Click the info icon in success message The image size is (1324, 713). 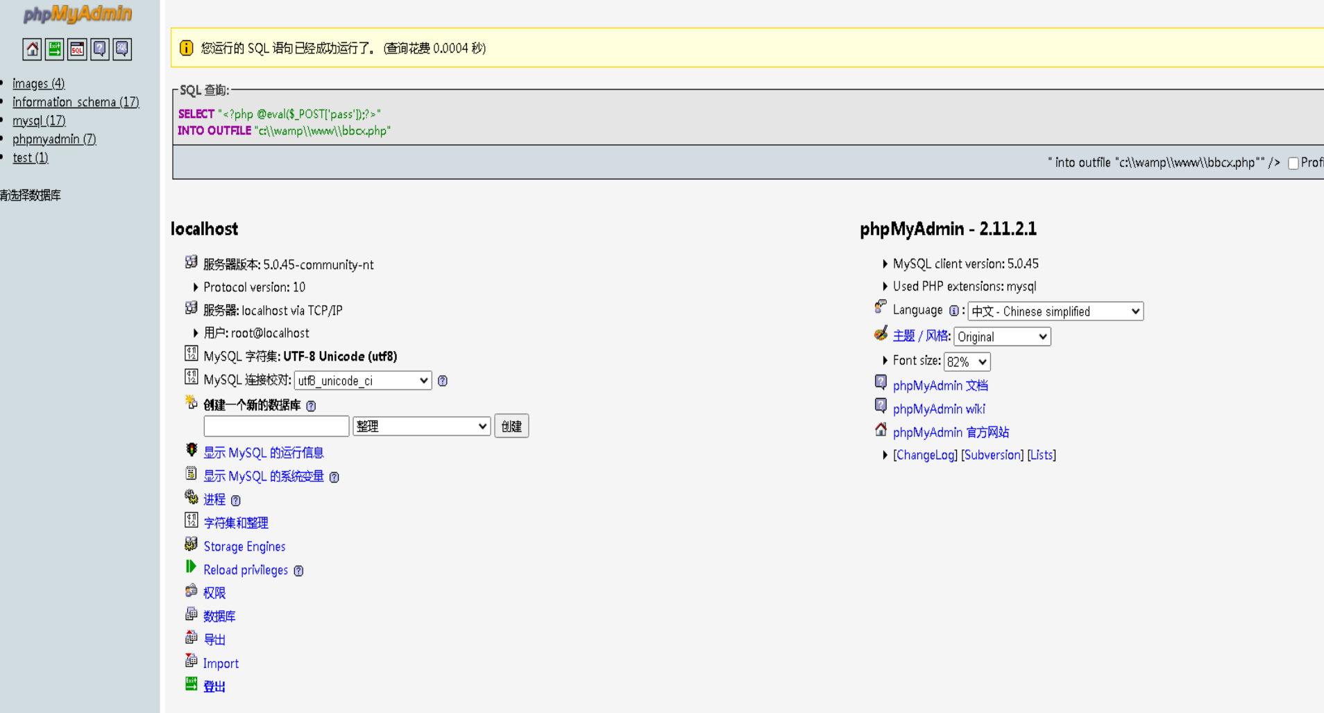tap(186, 48)
